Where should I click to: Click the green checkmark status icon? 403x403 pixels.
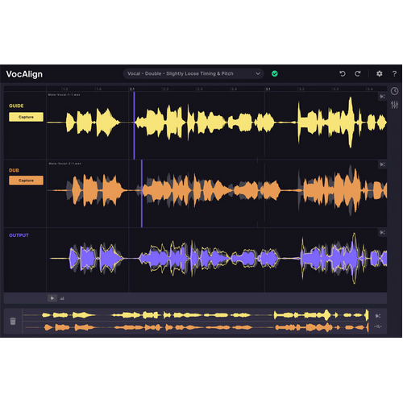click(275, 73)
